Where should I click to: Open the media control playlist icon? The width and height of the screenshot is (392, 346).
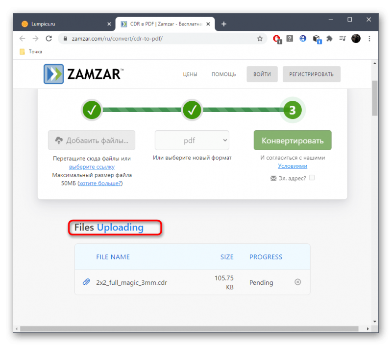(x=343, y=39)
